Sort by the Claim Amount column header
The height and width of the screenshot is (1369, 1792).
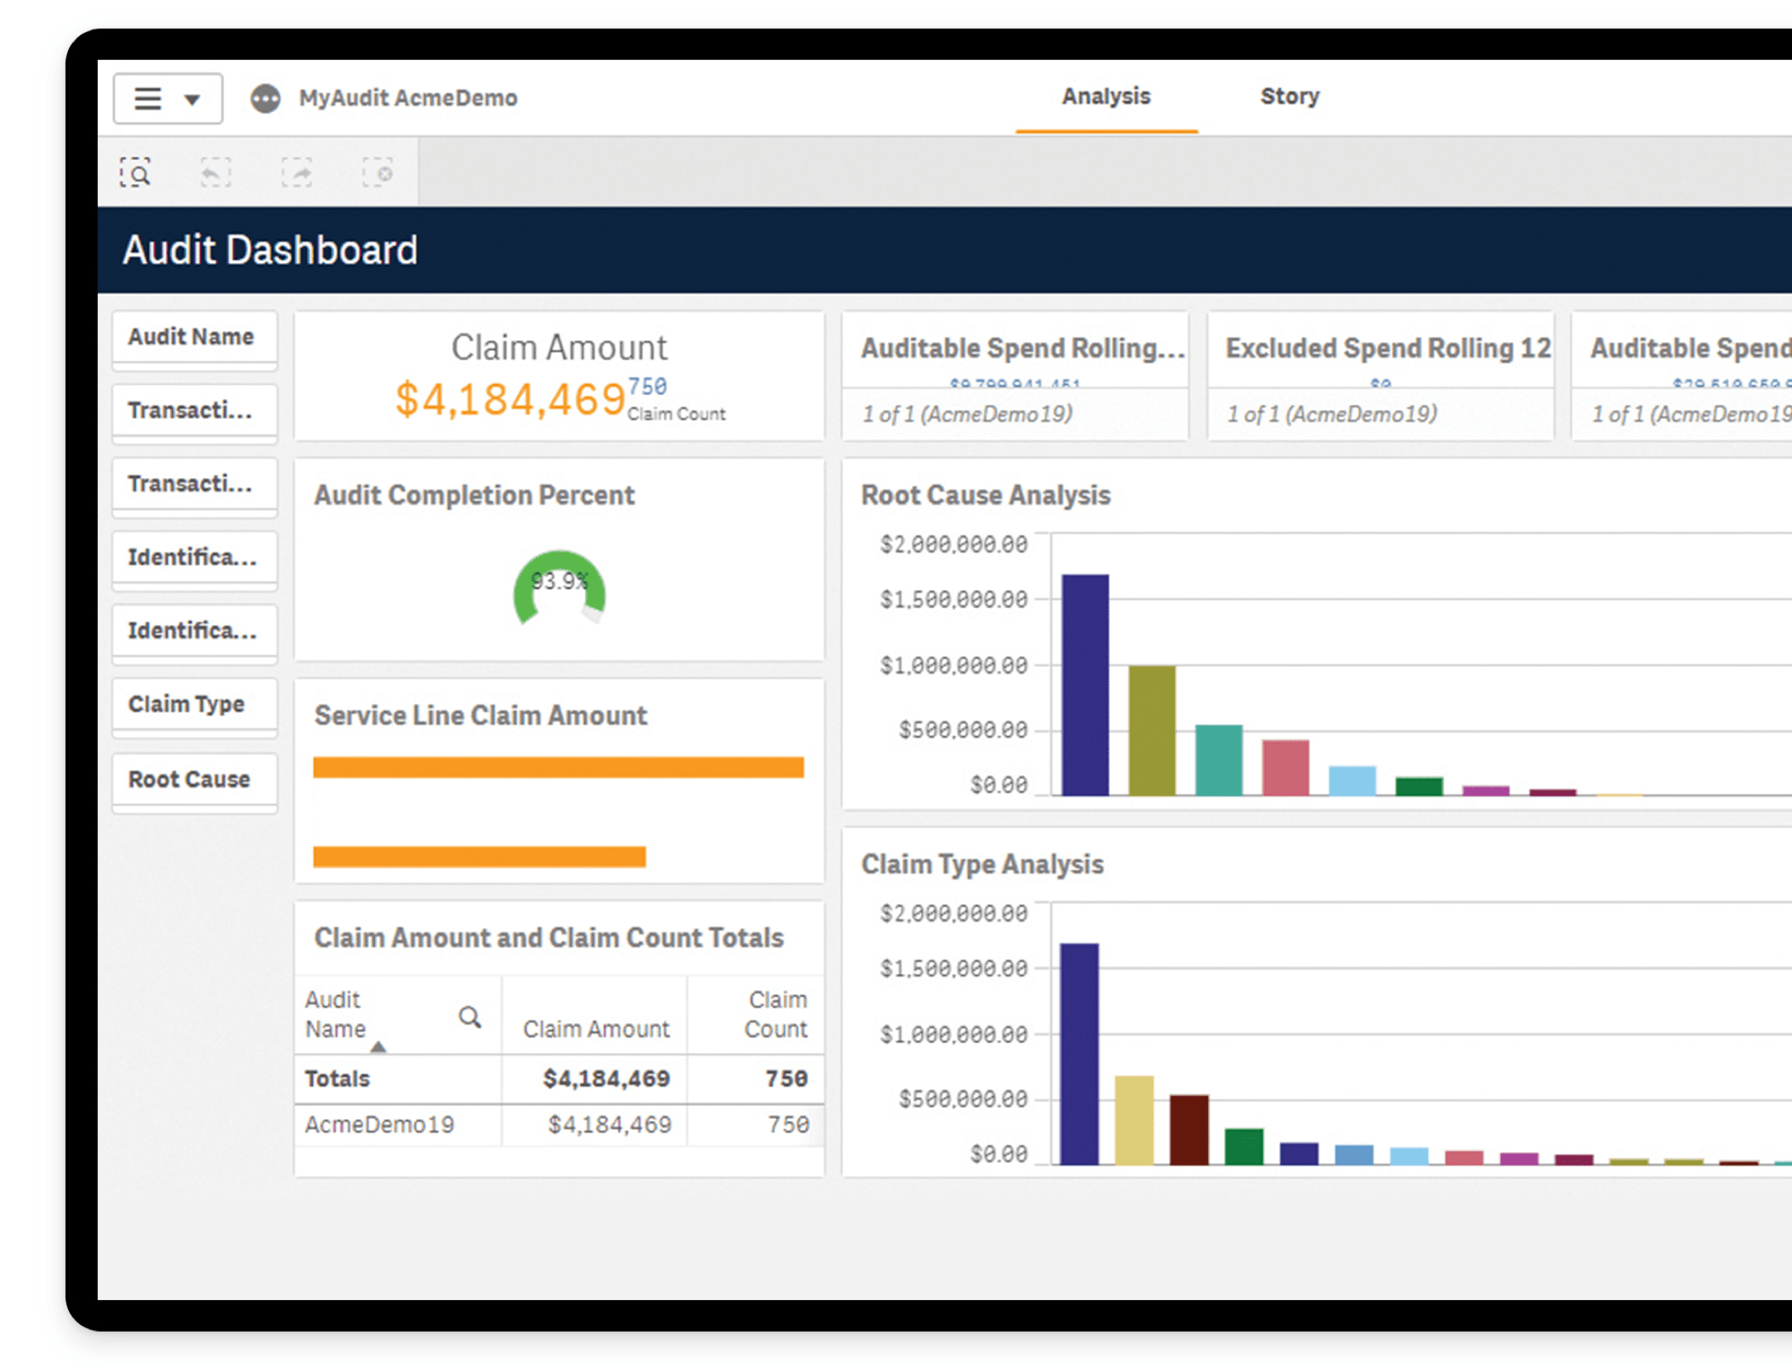point(596,1029)
